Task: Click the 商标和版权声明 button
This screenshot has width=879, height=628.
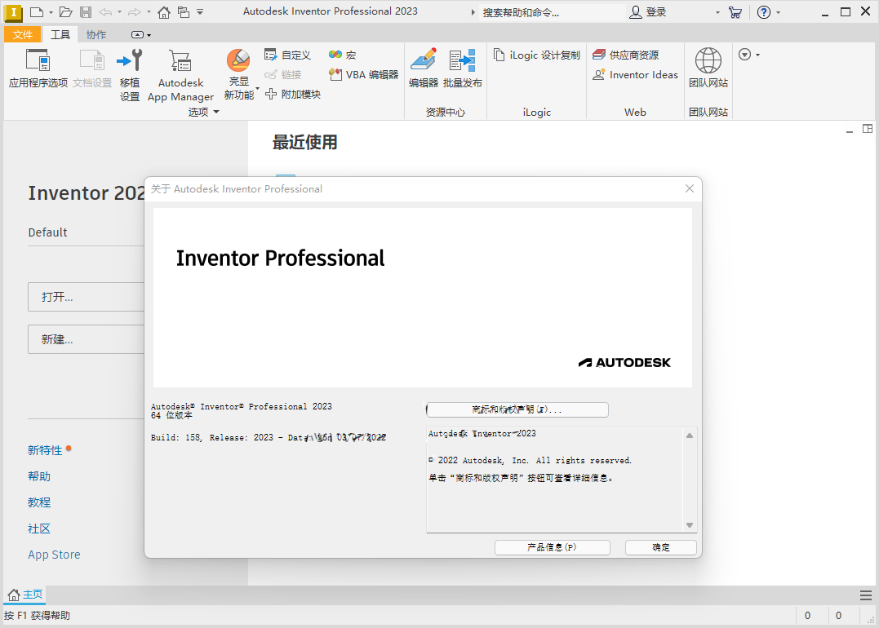Action: coord(517,409)
